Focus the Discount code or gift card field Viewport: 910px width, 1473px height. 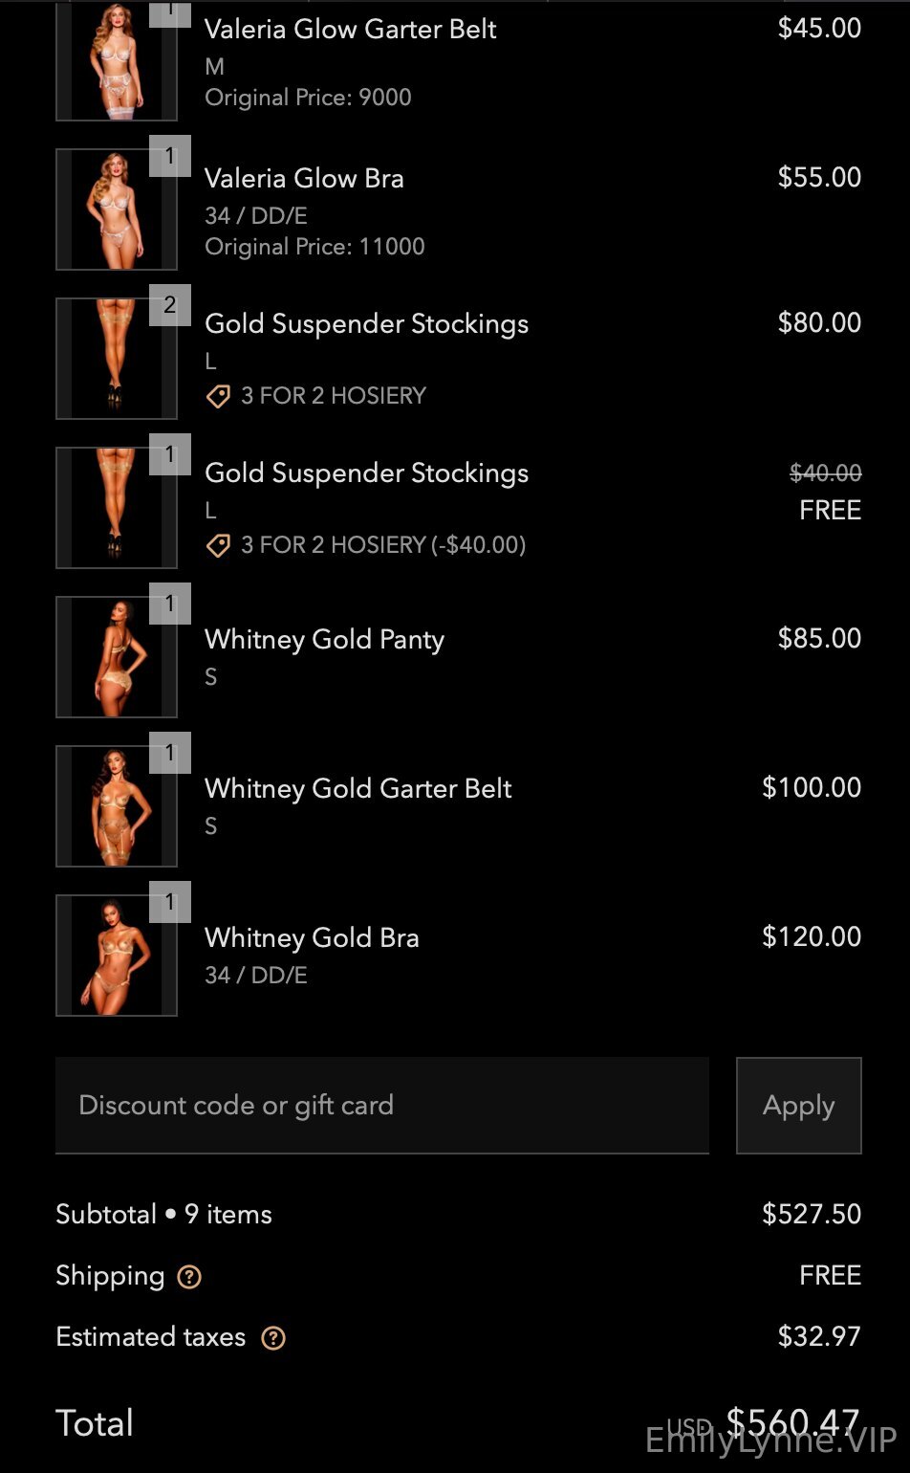tap(382, 1106)
